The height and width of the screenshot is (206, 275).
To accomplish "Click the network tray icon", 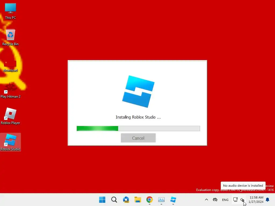I will pyautogui.click(x=235, y=200).
